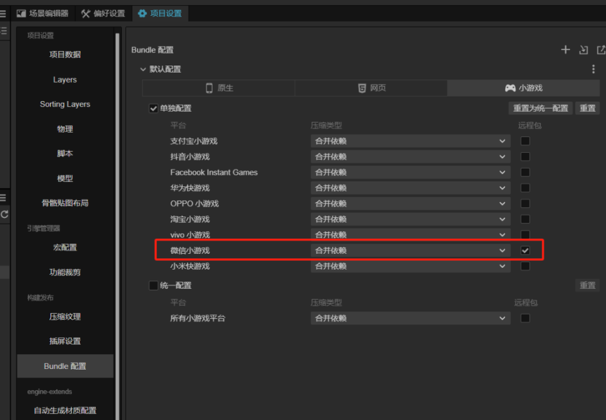606x420 pixels.
Task: Open the three-dot menu for 默认配置
Action: point(593,69)
